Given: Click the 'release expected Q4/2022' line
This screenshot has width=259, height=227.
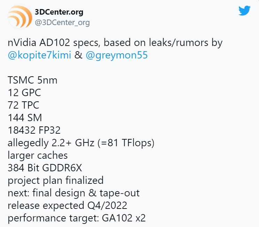Looking at the screenshot, I should coord(68,206).
